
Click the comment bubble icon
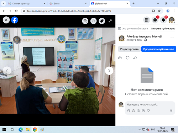pos(127,58)
